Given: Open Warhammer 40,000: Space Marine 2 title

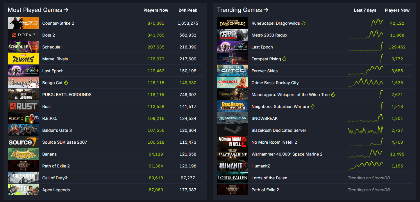Looking at the screenshot, I should click(x=287, y=154).
